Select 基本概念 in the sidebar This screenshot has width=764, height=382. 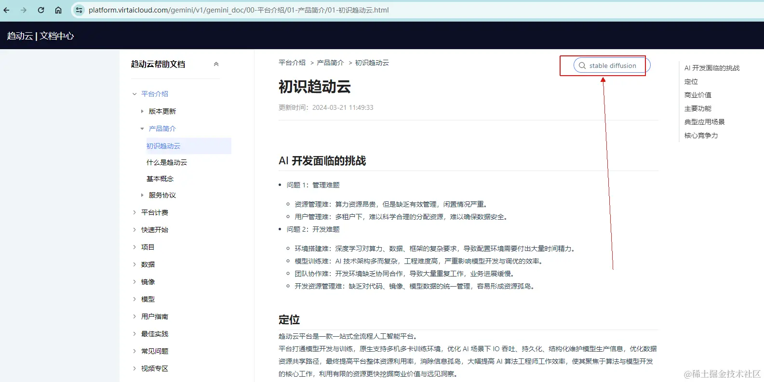(160, 179)
